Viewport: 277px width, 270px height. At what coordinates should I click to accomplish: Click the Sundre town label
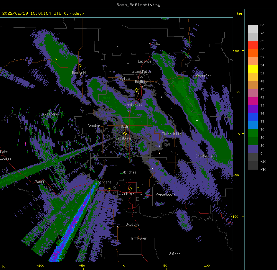[x=94, y=125]
